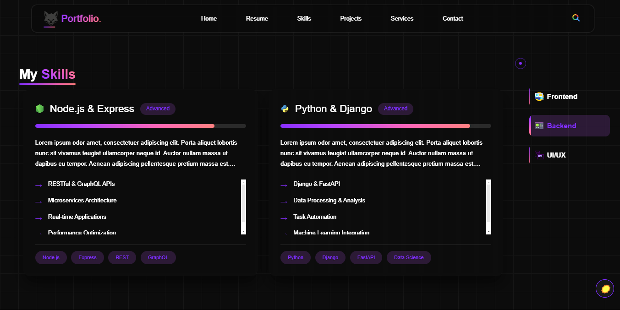Click the Frontend category icon
Screen dimensions: 620x310
point(539,97)
